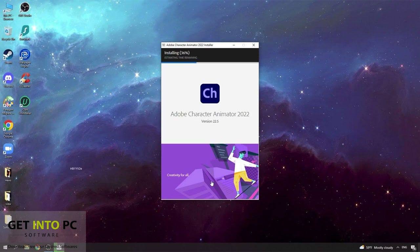Viewport: 420px width, 252px height.
Task: Open the This PC shortcut desktop icon
Action: pos(8,11)
